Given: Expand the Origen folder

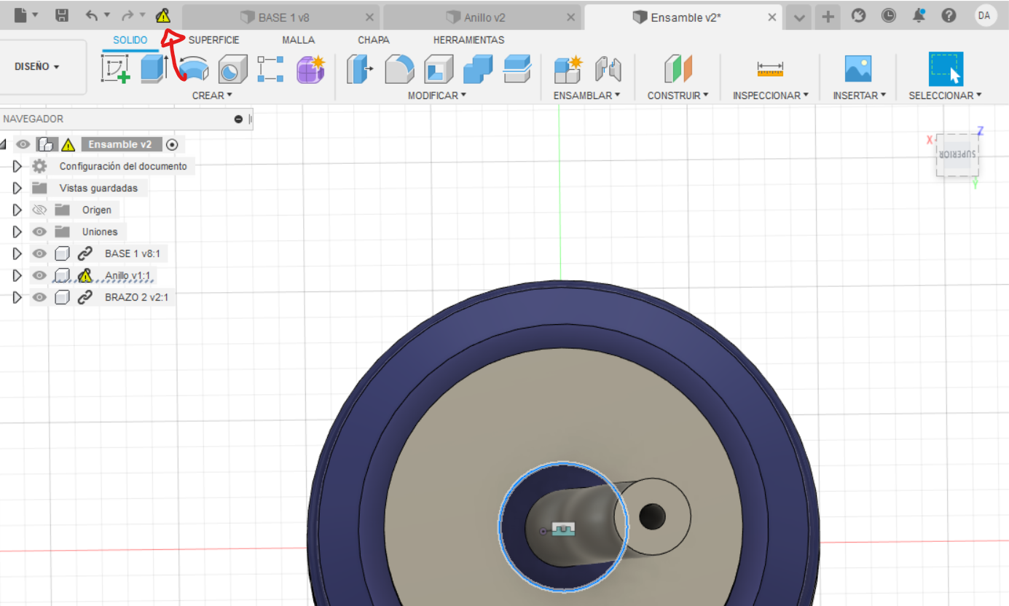Looking at the screenshot, I should (17, 210).
